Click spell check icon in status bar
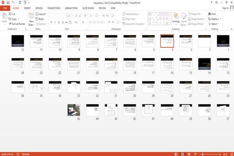The width and height of the screenshot is (234, 156). pyautogui.click(x=18, y=154)
